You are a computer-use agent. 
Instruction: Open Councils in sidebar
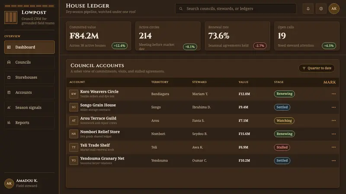coord(29,62)
